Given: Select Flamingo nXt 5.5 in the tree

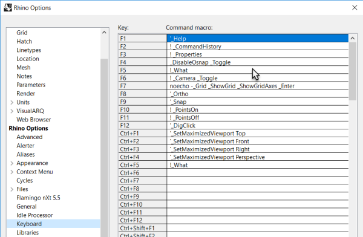Looking at the screenshot, I should [x=38, y=198].
